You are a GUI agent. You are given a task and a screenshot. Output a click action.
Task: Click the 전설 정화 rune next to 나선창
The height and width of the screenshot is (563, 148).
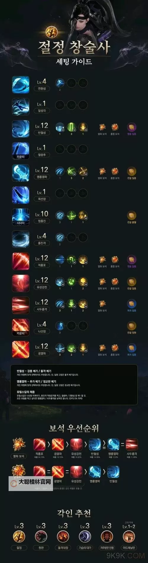132,326
